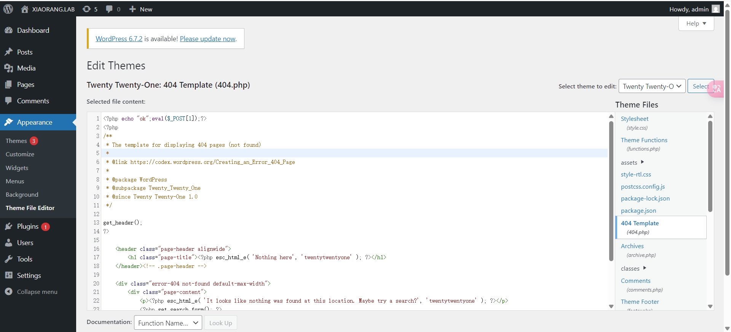
Task: Open Theme Footer file
Action: pos(640,302)
